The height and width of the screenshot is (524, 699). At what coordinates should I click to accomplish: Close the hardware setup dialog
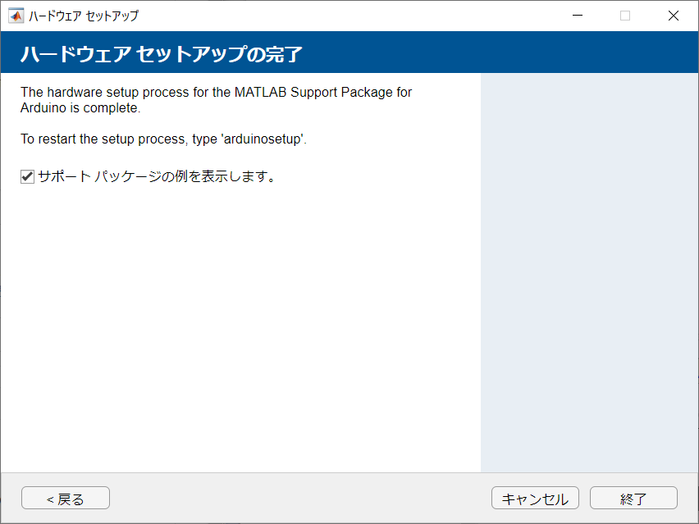673,15
